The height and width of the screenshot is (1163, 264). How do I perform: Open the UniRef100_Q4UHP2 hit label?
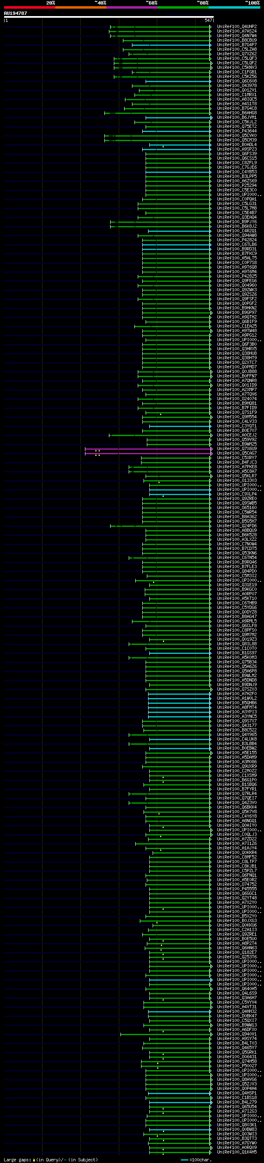(236, 27)
